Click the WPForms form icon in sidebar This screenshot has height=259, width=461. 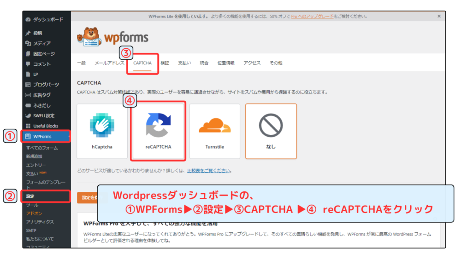(x=28, y=136)
